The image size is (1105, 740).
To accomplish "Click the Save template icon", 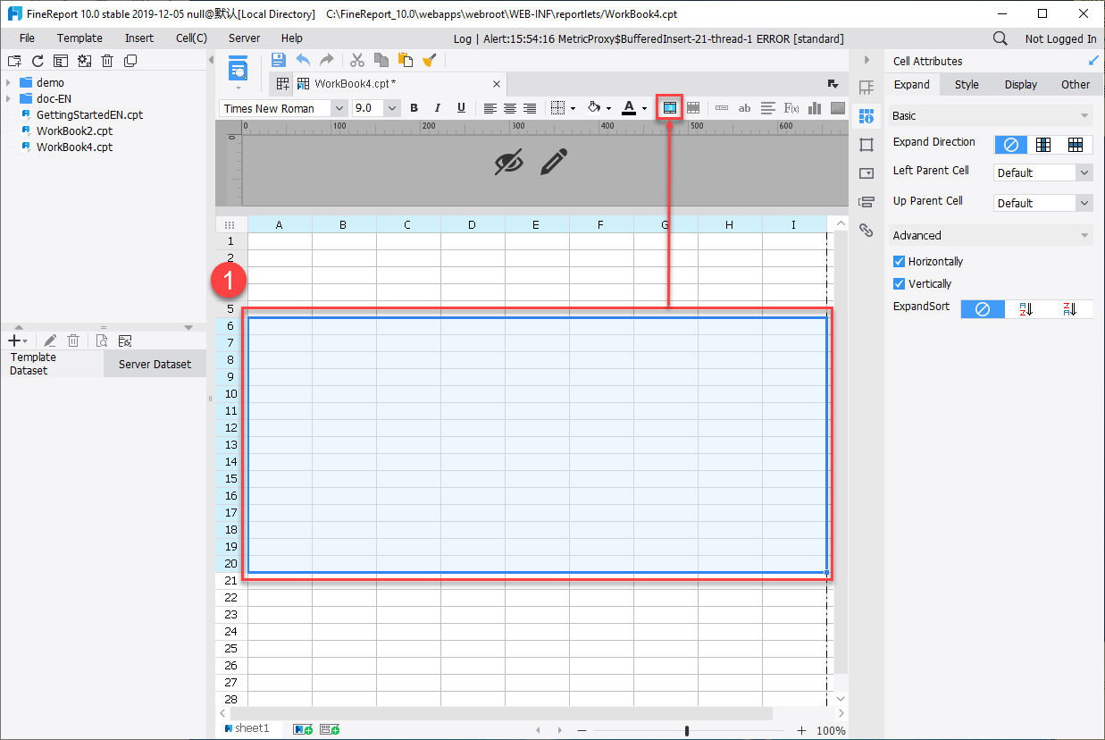I will (278, 60).
